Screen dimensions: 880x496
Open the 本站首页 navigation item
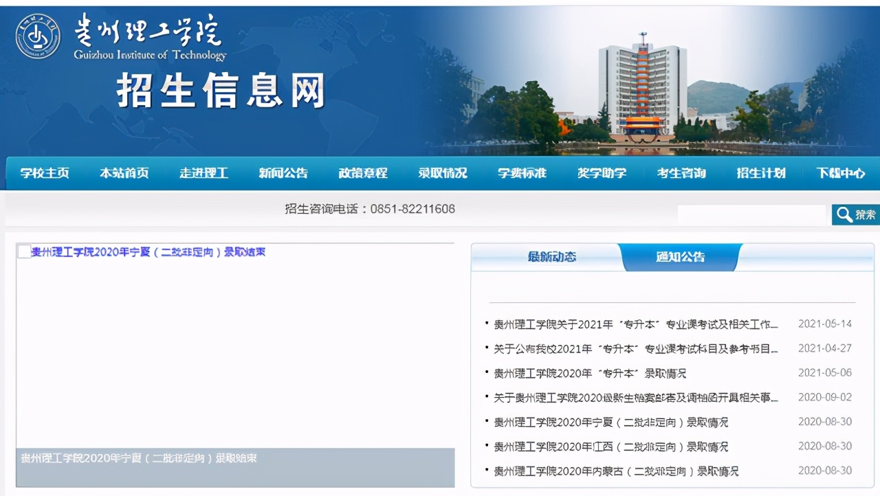coord(124,173)
